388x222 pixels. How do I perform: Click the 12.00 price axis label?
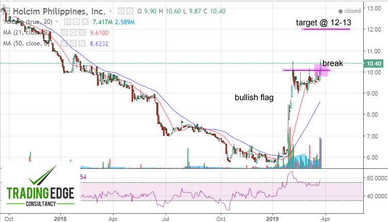374,29
